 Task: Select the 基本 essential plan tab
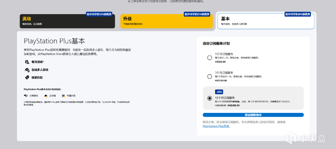(x=266, y=21)
